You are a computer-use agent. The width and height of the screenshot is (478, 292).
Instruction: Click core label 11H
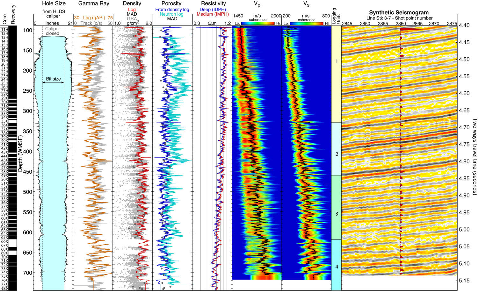pos(4,30)
